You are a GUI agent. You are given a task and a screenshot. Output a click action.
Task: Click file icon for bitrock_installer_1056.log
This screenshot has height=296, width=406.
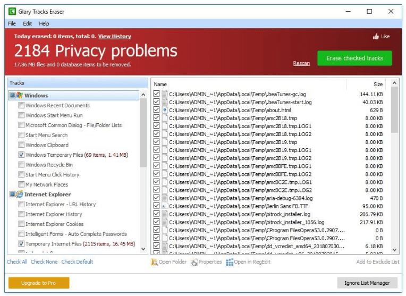coord(164,222)
